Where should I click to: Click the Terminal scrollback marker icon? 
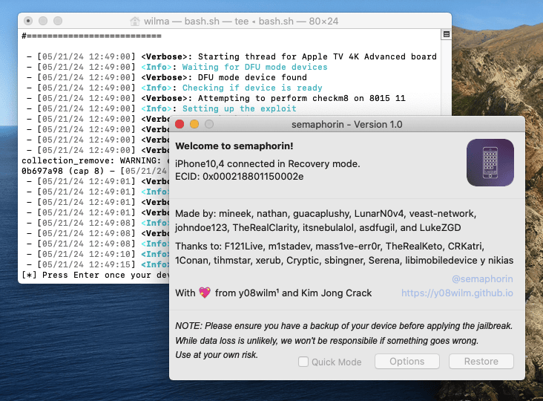tap(446, 35)
